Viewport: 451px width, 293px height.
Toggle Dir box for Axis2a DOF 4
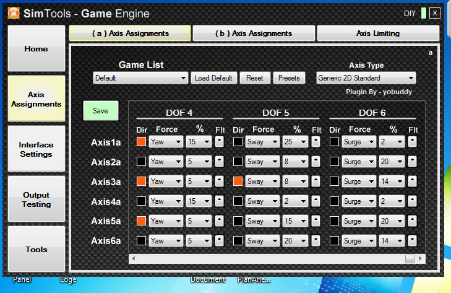coord(141,162)
